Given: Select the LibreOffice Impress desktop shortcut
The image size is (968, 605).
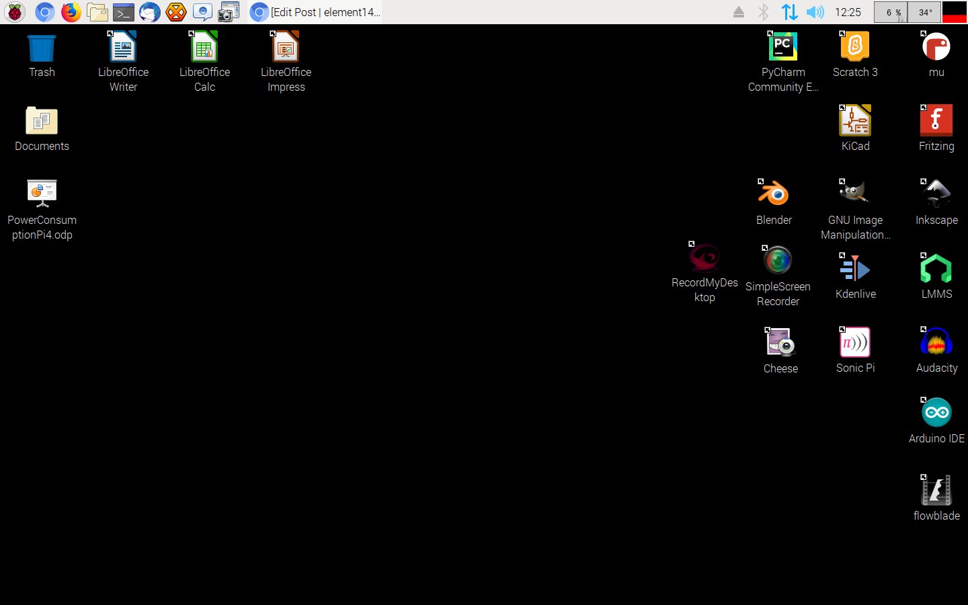Looking at the screenshot, I should tap(286, 62).
